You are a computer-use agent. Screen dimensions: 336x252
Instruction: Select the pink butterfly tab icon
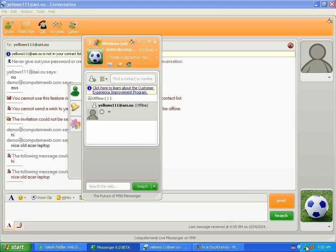click(x=75, y=124)
